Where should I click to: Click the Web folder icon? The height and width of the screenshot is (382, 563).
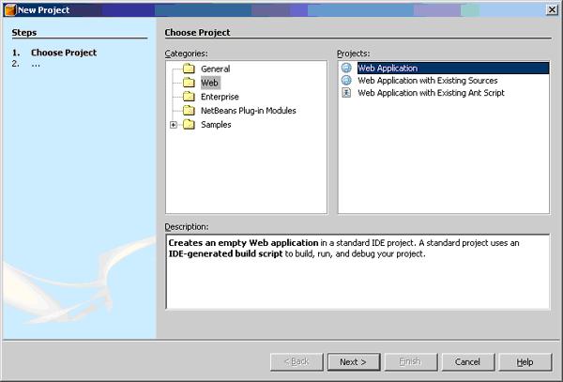189,83
